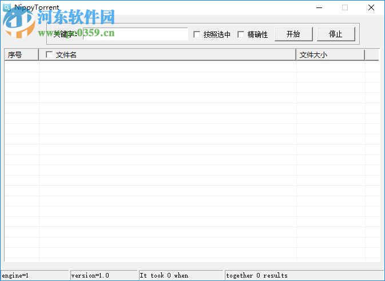The width and height of the screenshot is (385, 281).
Task: Check the select-all box beside 文件名
Action: tap(49, 54)
